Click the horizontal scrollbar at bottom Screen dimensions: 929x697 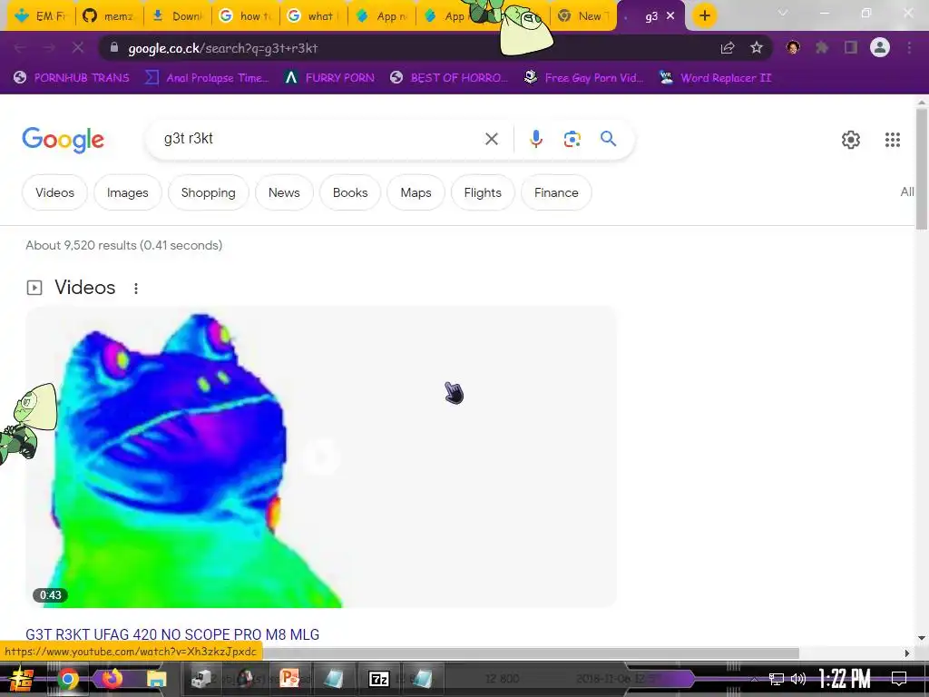530,653
